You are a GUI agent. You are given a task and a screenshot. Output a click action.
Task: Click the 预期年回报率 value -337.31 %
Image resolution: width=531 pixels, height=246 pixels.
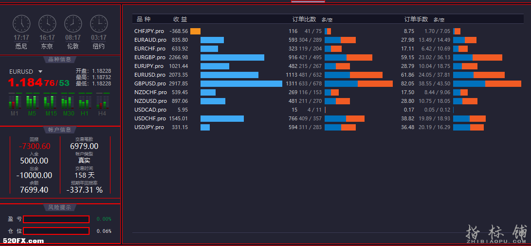point(84,190)
